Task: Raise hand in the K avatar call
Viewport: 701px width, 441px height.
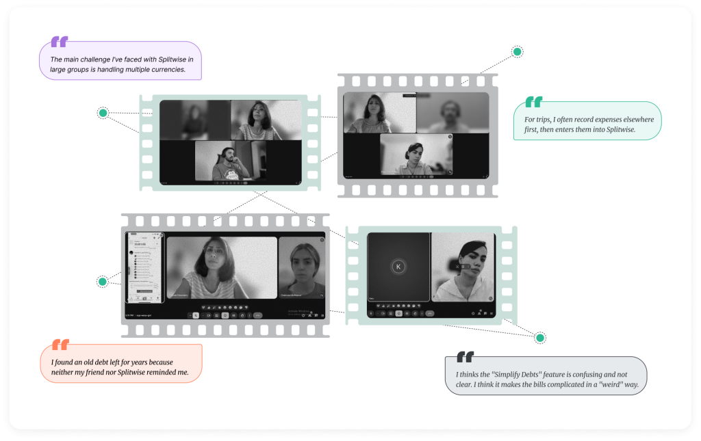Action: click(x=414, y=312)
